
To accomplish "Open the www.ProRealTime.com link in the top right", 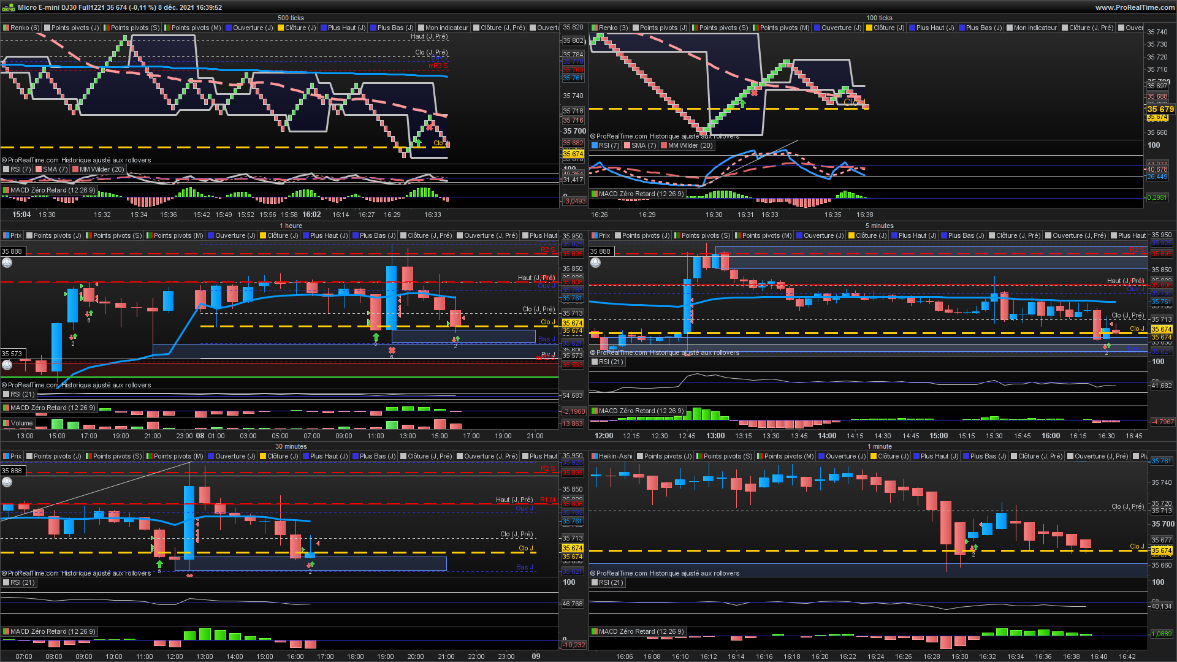I will click(x=1135, y=7).
